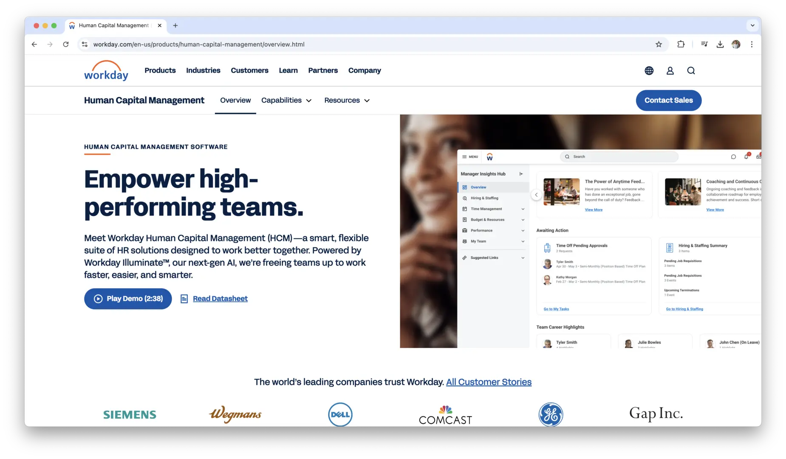
Task: Expand the Capabilities dropdown
Action: (x=286, y=100)
